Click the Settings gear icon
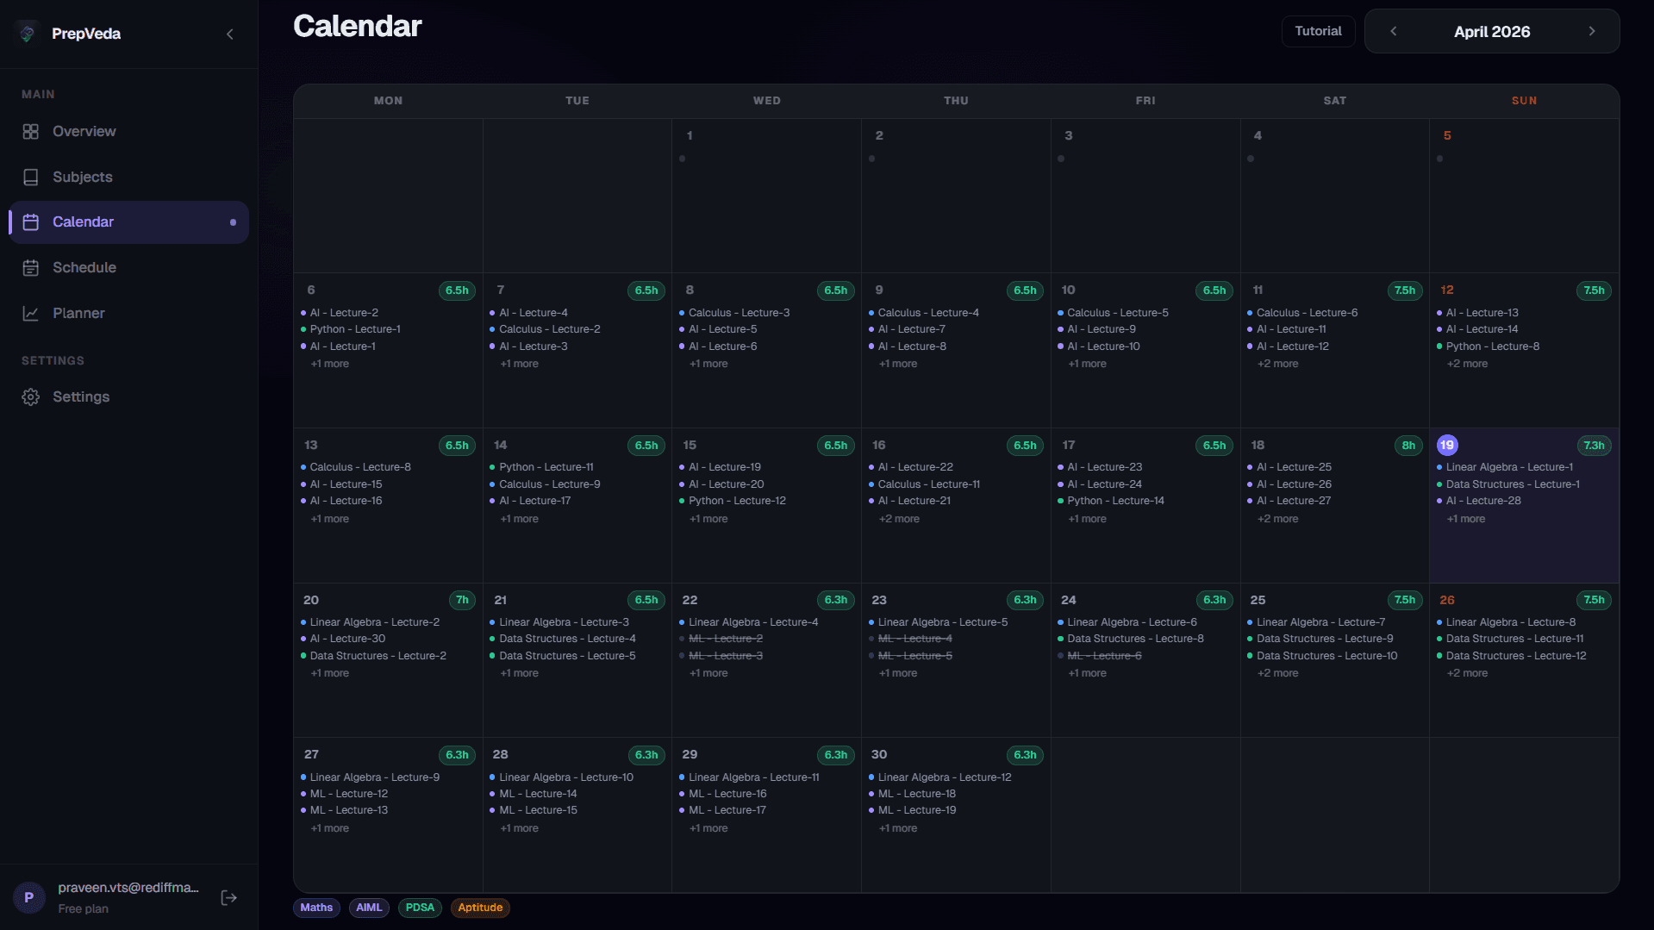The image size is (1654, 930). pos(31,396)
